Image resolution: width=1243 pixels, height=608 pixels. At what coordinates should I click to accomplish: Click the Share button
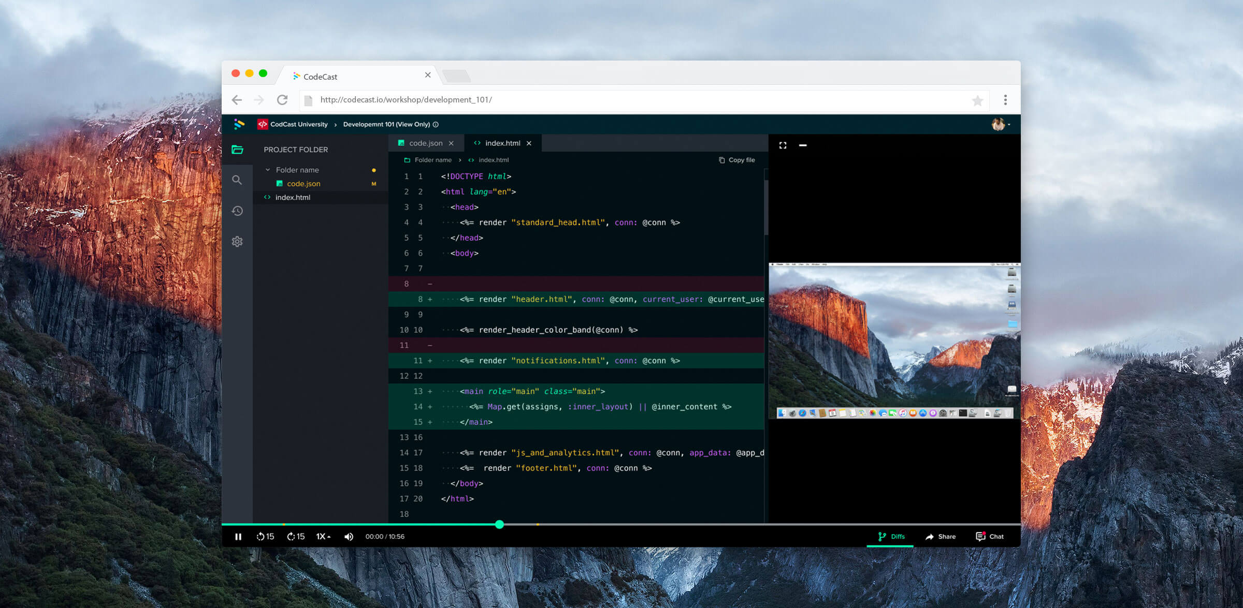point(941,537)
